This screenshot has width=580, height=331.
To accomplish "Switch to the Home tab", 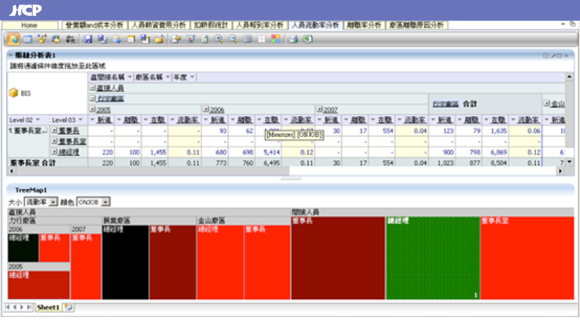I will [x=29, y=25].
